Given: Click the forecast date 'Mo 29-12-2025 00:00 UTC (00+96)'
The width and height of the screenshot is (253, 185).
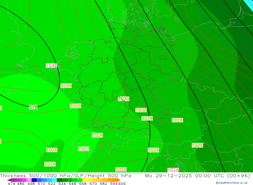Looking at the screenshot, I should [x=198, y=175].
